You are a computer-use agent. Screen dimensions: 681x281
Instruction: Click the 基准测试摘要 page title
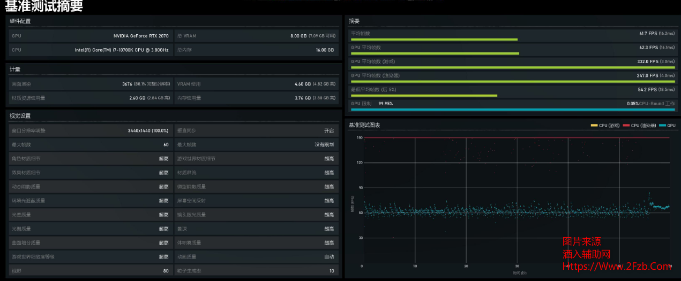click(44, 6)
